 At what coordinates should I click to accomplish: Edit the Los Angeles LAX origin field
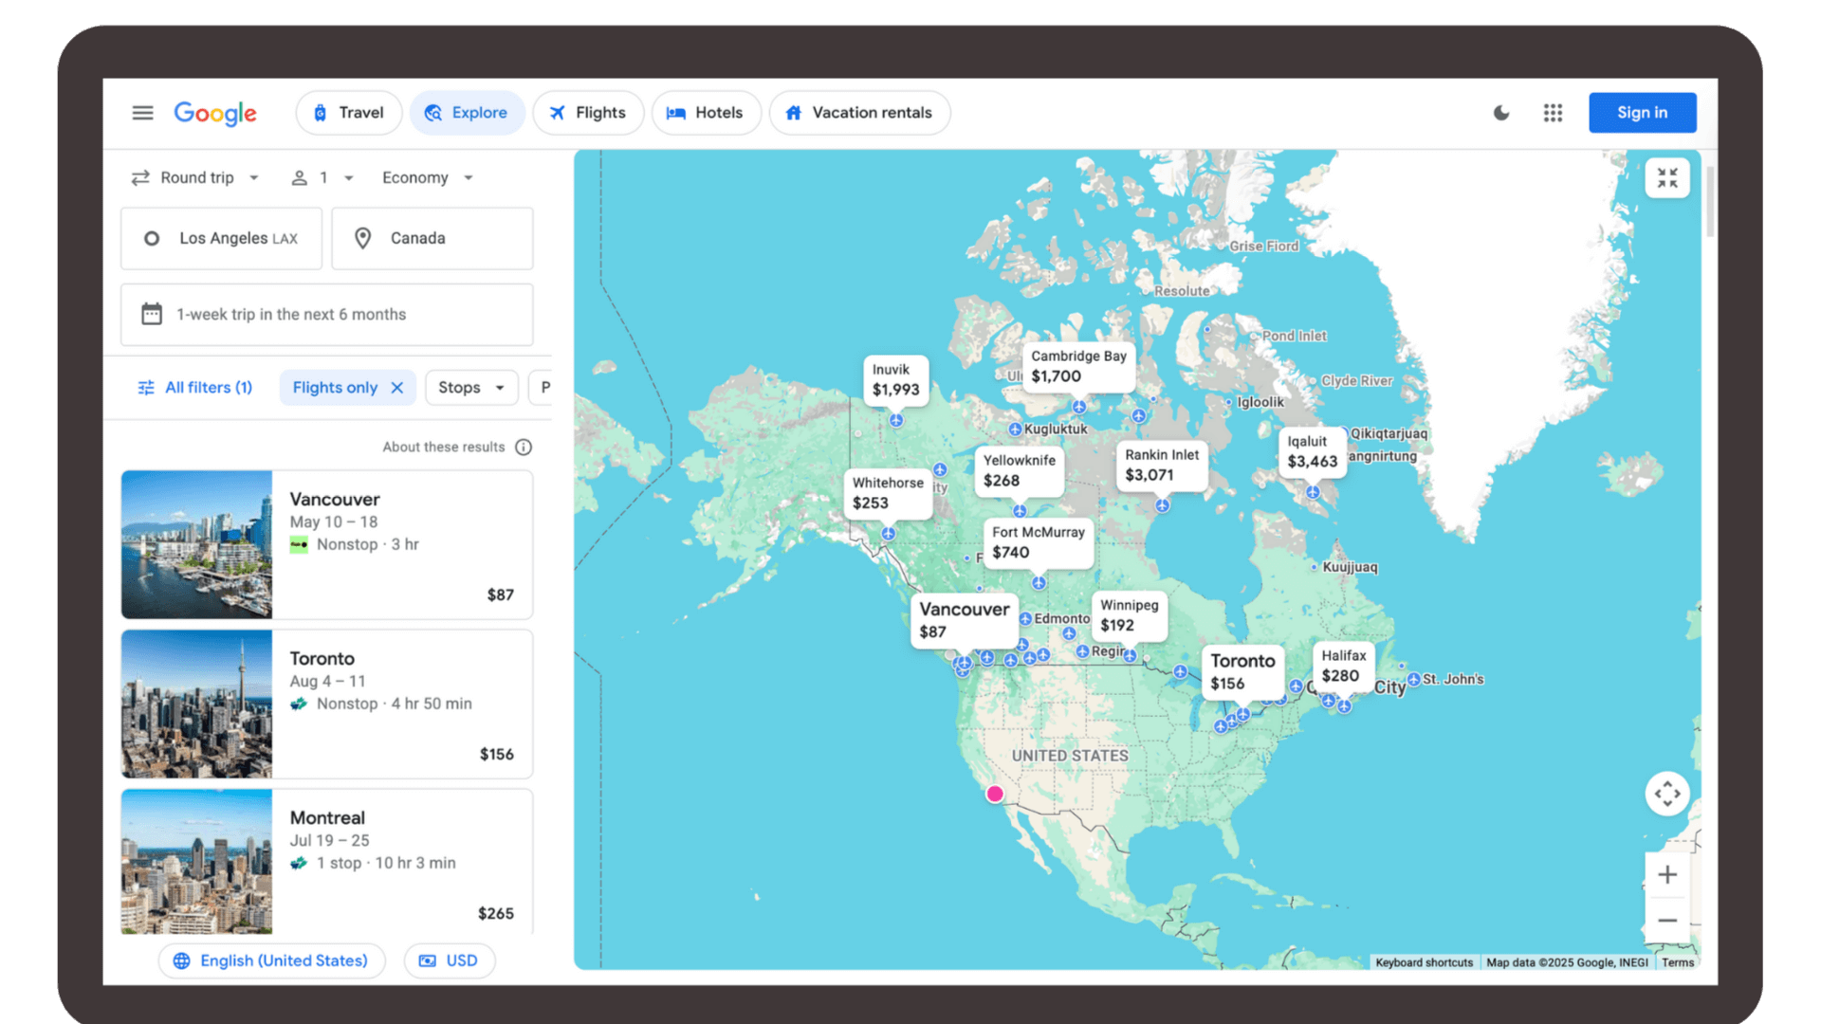click(221, 238)
